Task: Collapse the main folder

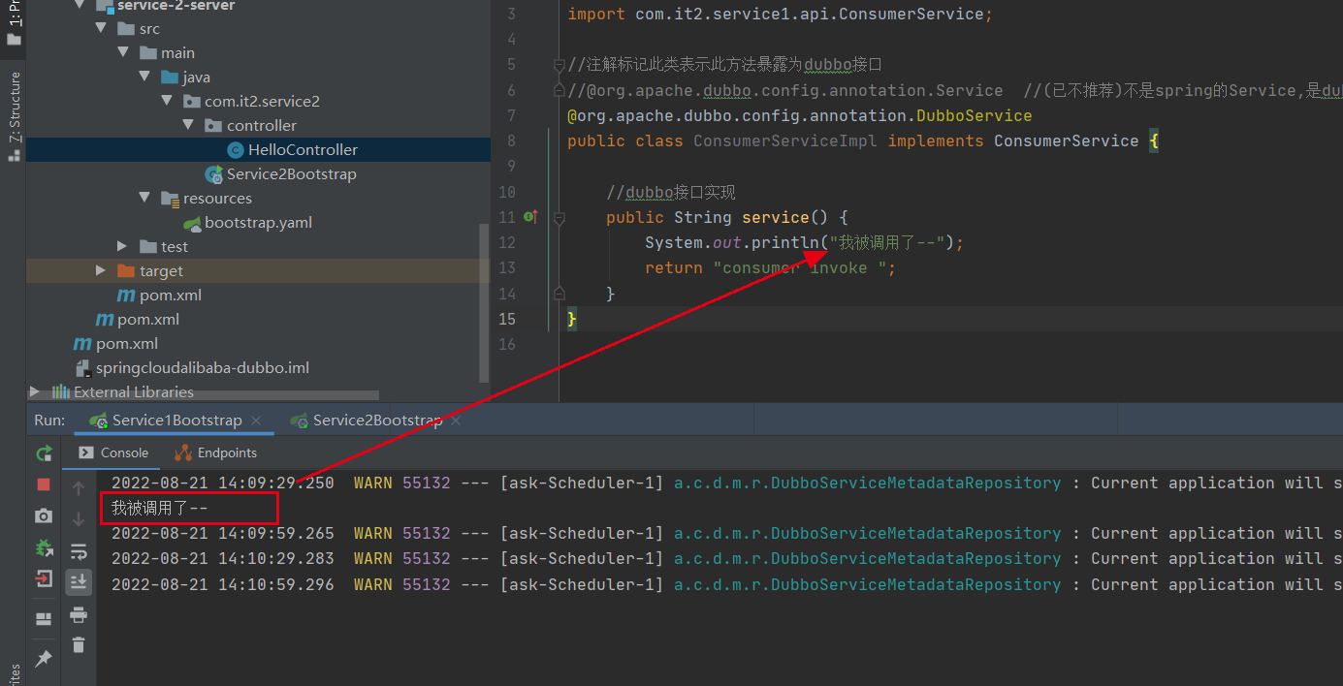Action: (x=122, y=53)
